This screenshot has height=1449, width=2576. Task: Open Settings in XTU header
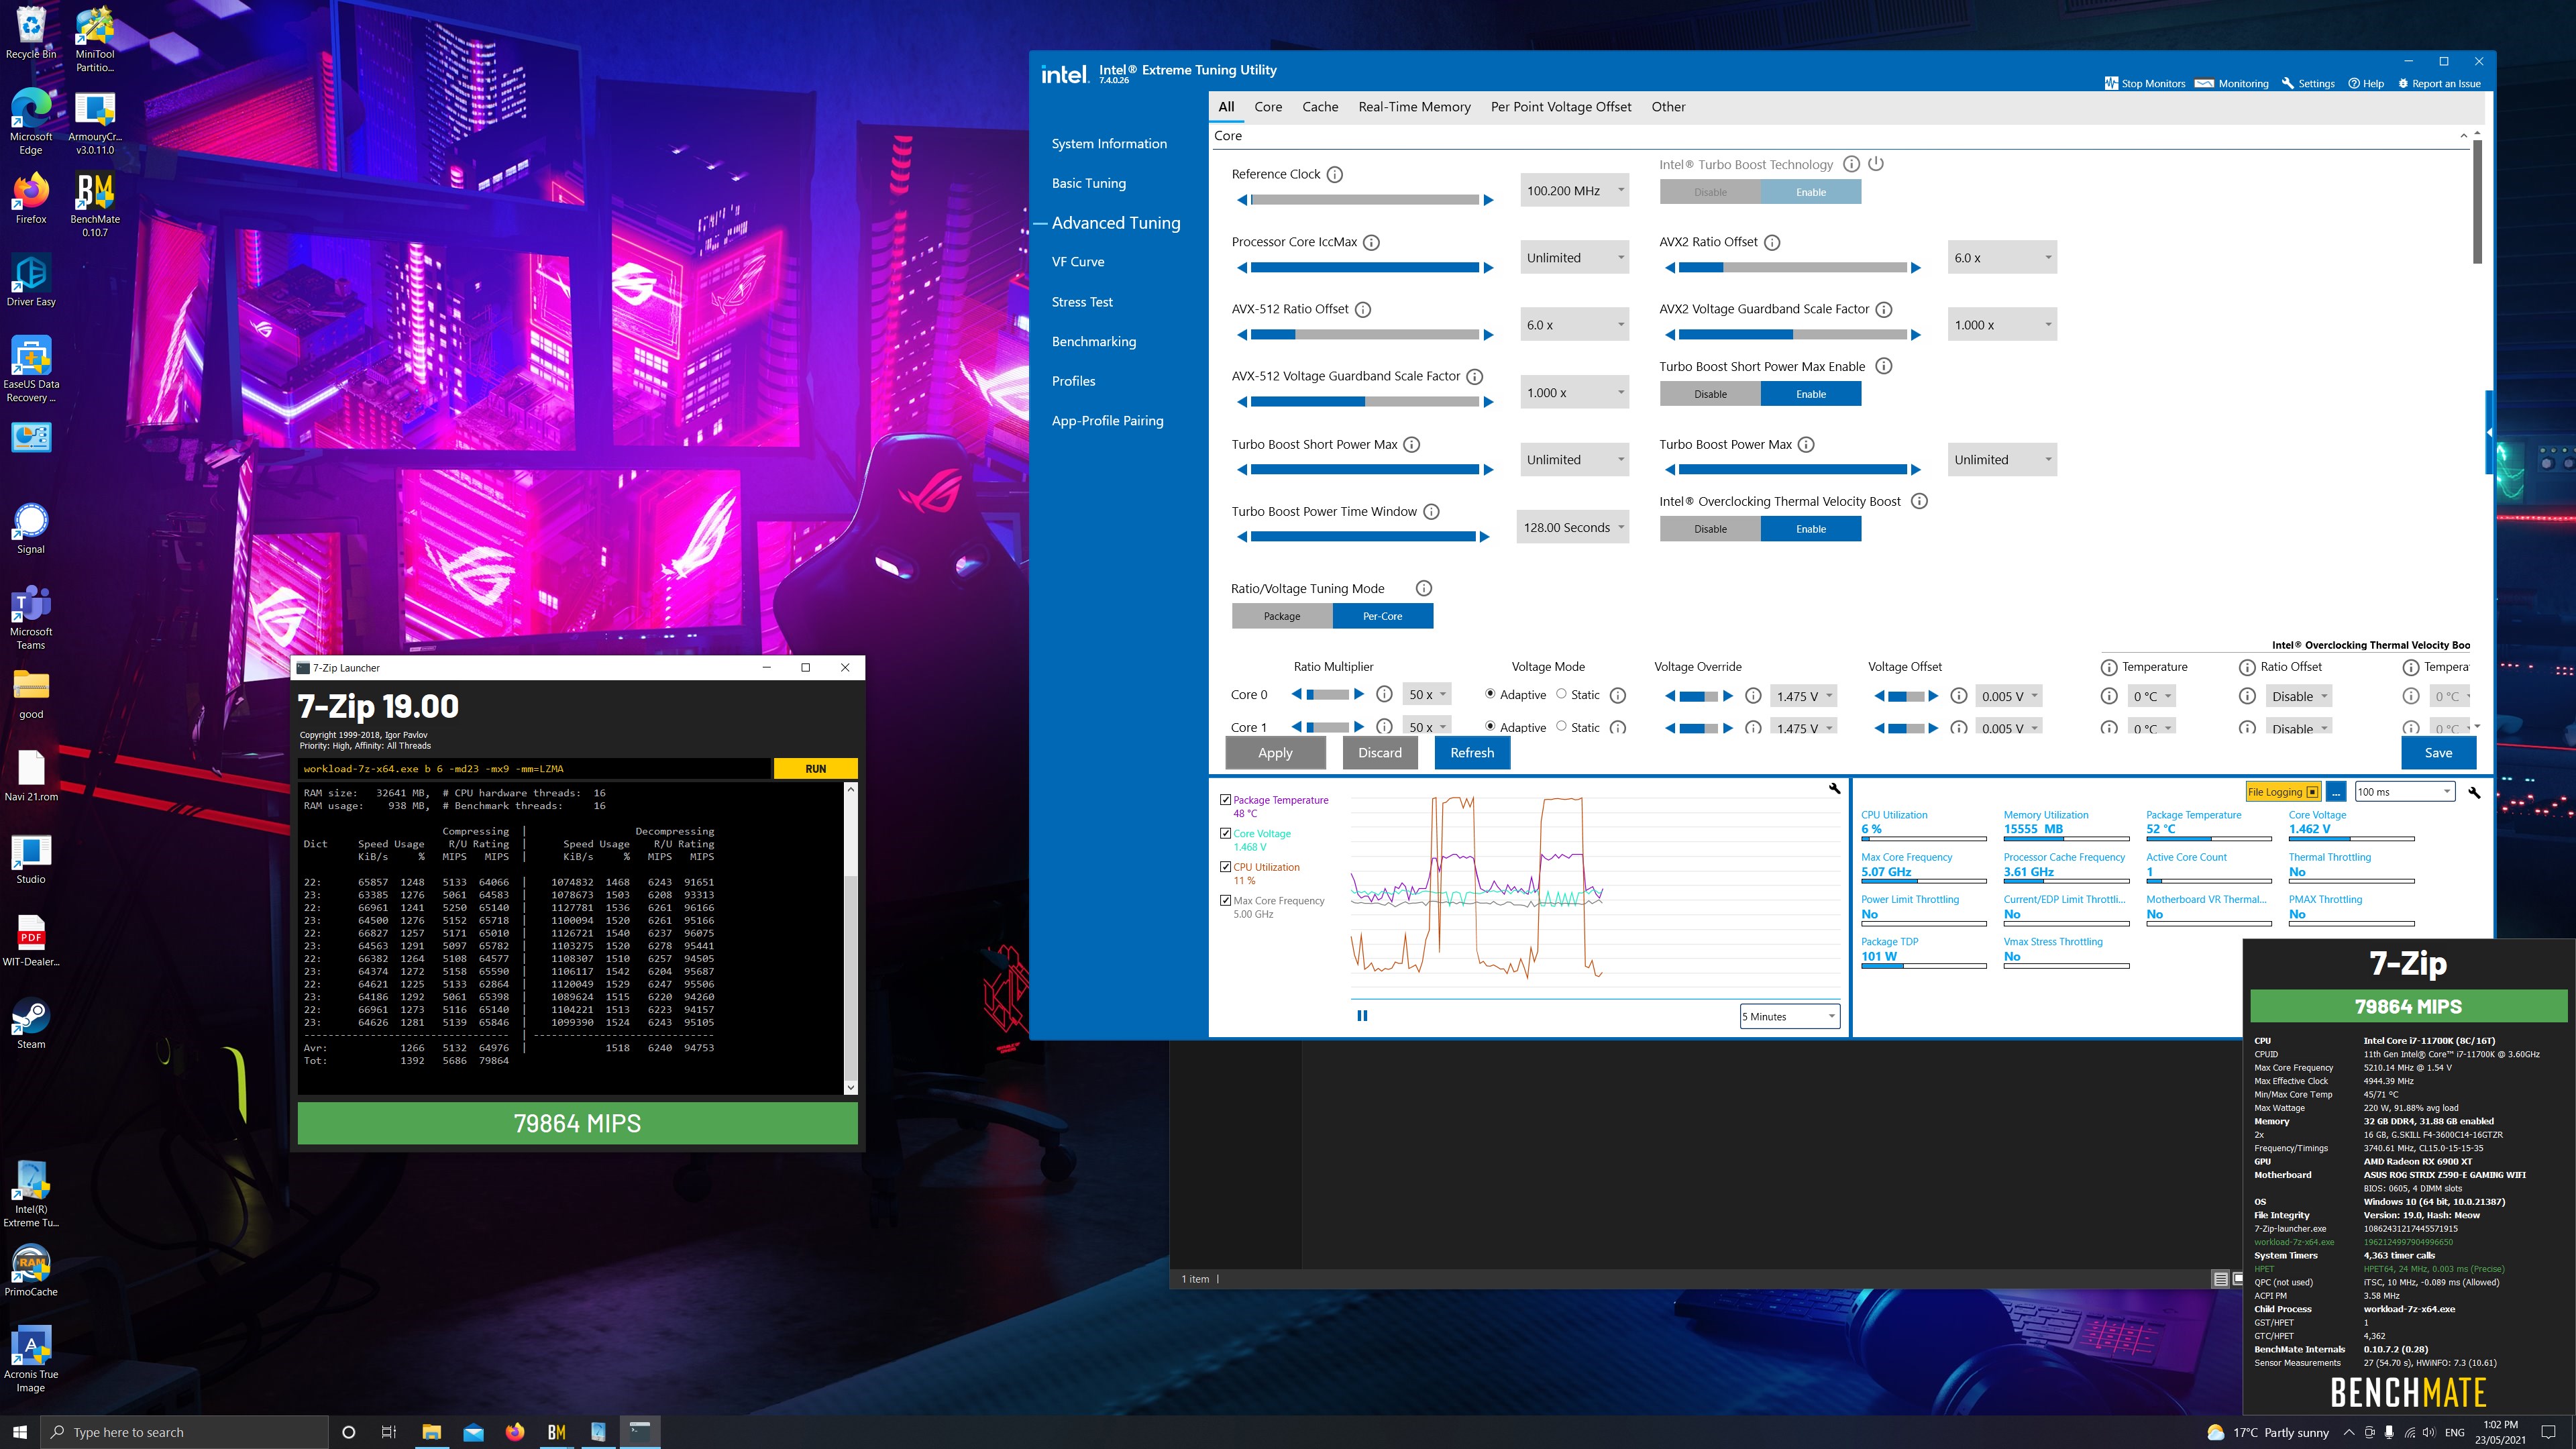pyautogui.click(x=2308, y=83)
